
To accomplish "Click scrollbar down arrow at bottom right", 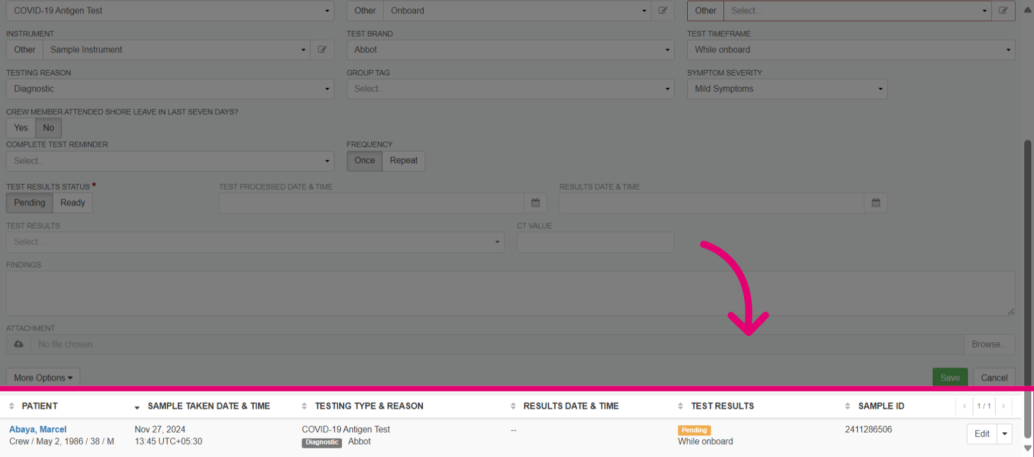I will pos(1028,448).
